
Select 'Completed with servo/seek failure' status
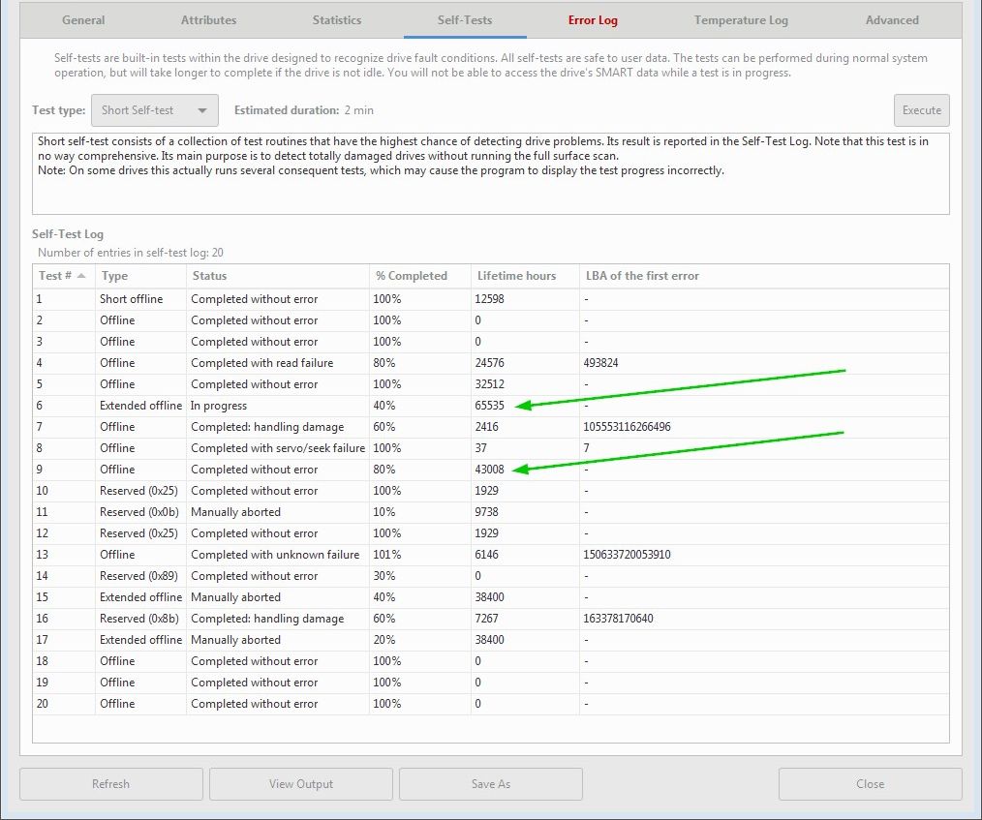pyautogui.click(x=277, y=448)
